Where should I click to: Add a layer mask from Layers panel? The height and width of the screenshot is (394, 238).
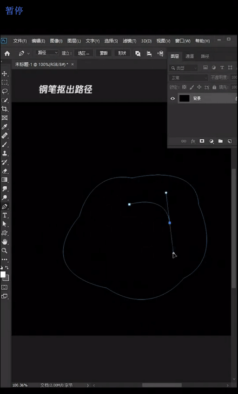202,141
